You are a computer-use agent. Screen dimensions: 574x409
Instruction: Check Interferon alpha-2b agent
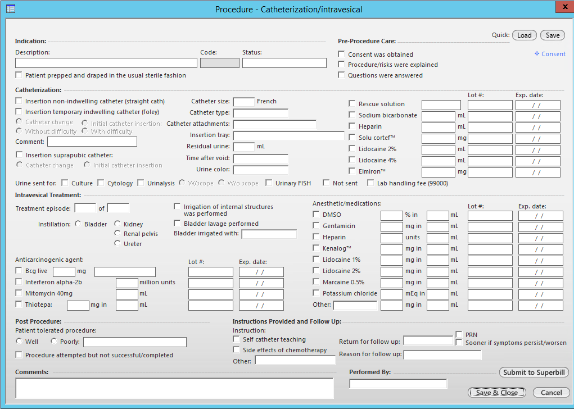19,281
